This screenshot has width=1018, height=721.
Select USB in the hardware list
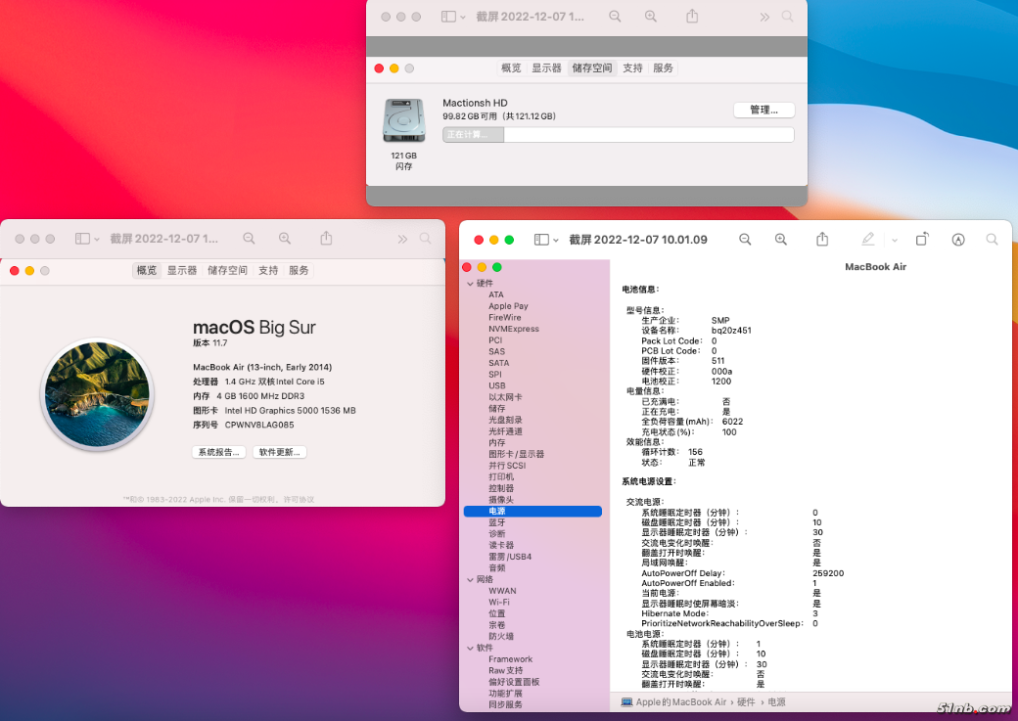tap(496, 385)
